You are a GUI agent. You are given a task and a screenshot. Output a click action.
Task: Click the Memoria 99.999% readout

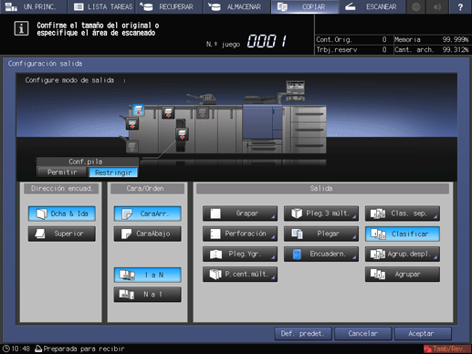[431, 39]
